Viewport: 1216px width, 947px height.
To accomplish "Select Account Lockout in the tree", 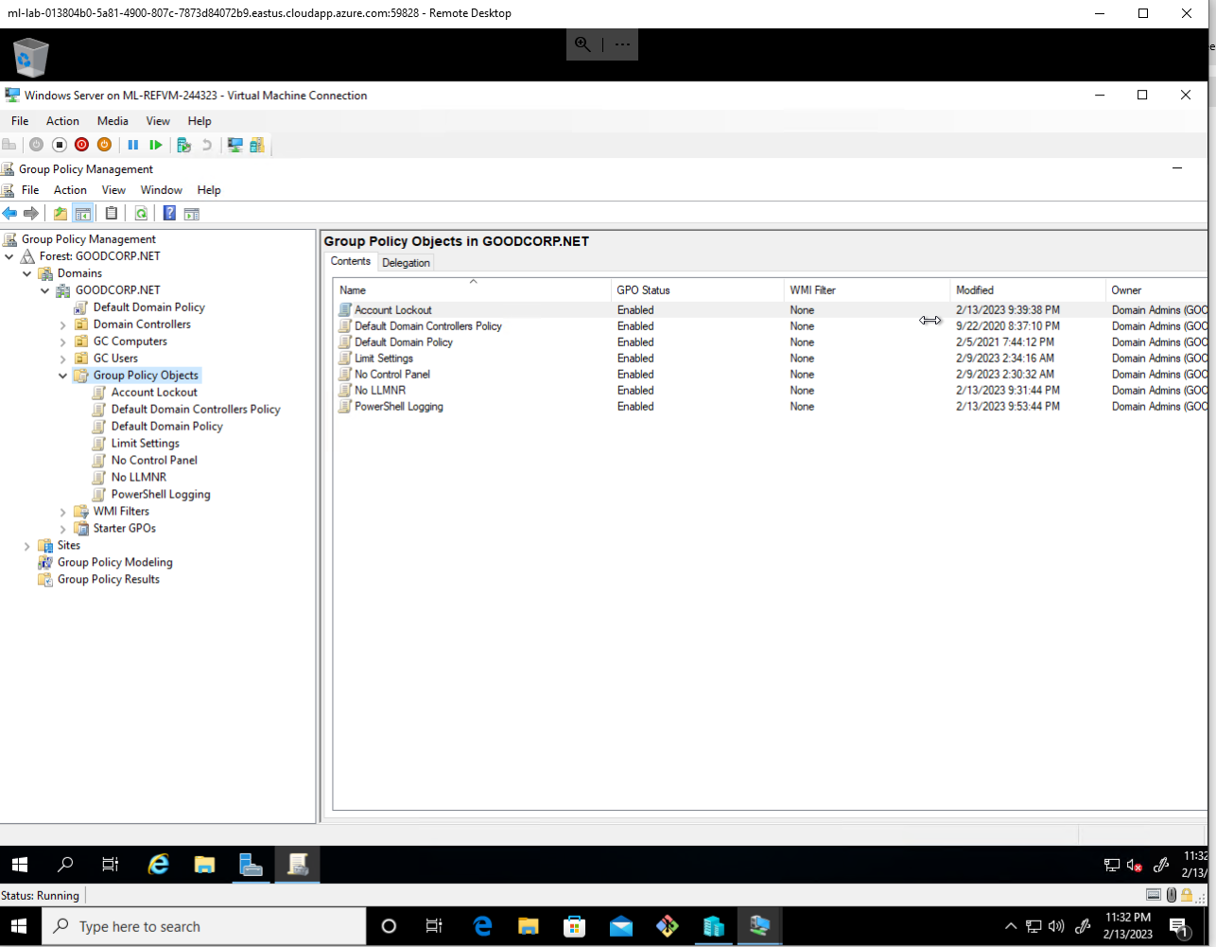I will coord(154,393).
